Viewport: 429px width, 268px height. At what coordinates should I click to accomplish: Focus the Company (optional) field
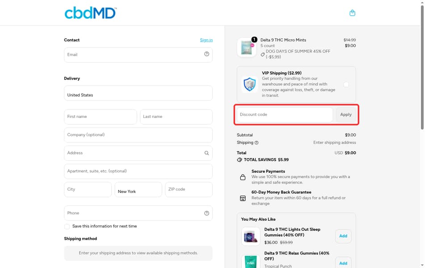tap(138, 135)
